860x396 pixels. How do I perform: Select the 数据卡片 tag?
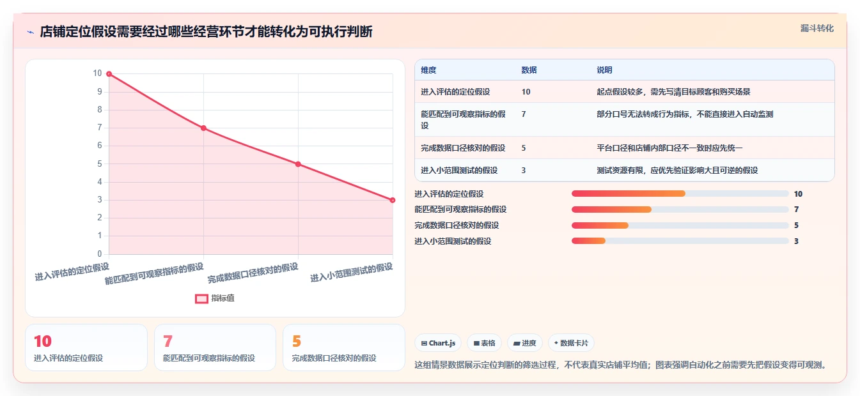(571, 343)
